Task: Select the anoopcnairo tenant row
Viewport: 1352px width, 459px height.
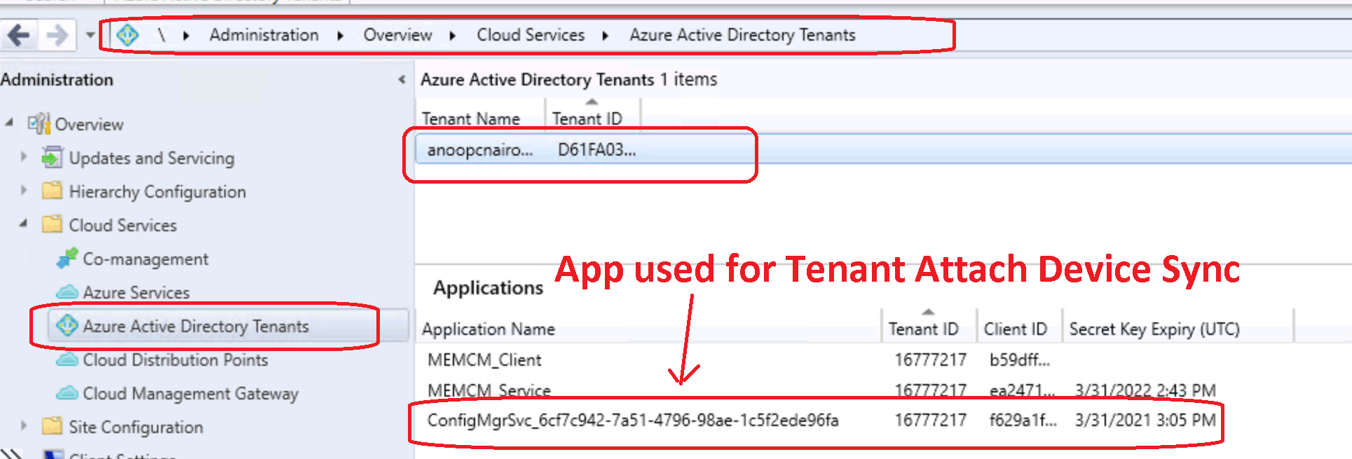Action: [883, 149]
